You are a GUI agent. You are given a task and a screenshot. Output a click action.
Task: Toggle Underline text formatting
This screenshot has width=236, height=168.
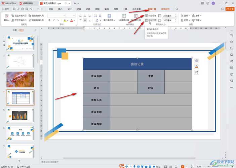click(x=59, y=20)
